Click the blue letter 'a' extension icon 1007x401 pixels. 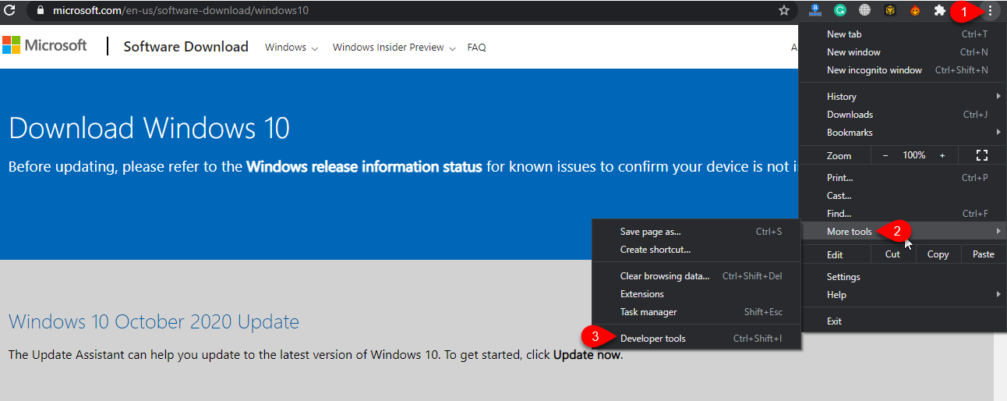pyautogui.click(x=815, y=11)
